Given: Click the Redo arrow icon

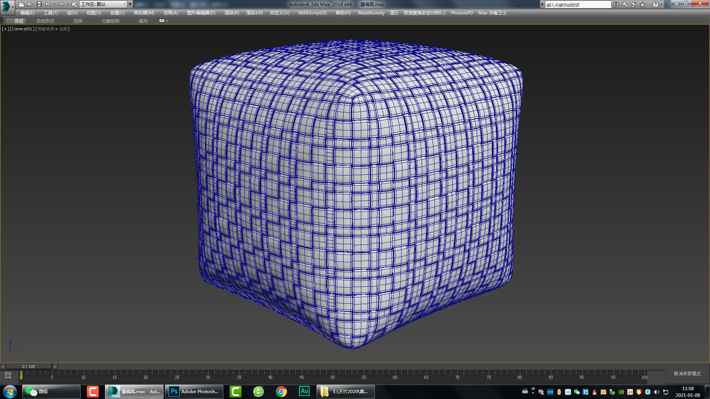Looking at the screenshot, I should (x=61, y=4).
